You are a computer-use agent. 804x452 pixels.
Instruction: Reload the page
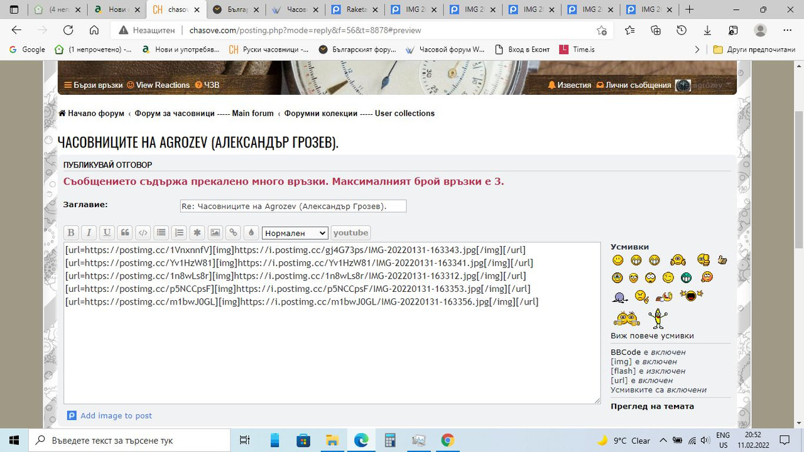(68, 30)
